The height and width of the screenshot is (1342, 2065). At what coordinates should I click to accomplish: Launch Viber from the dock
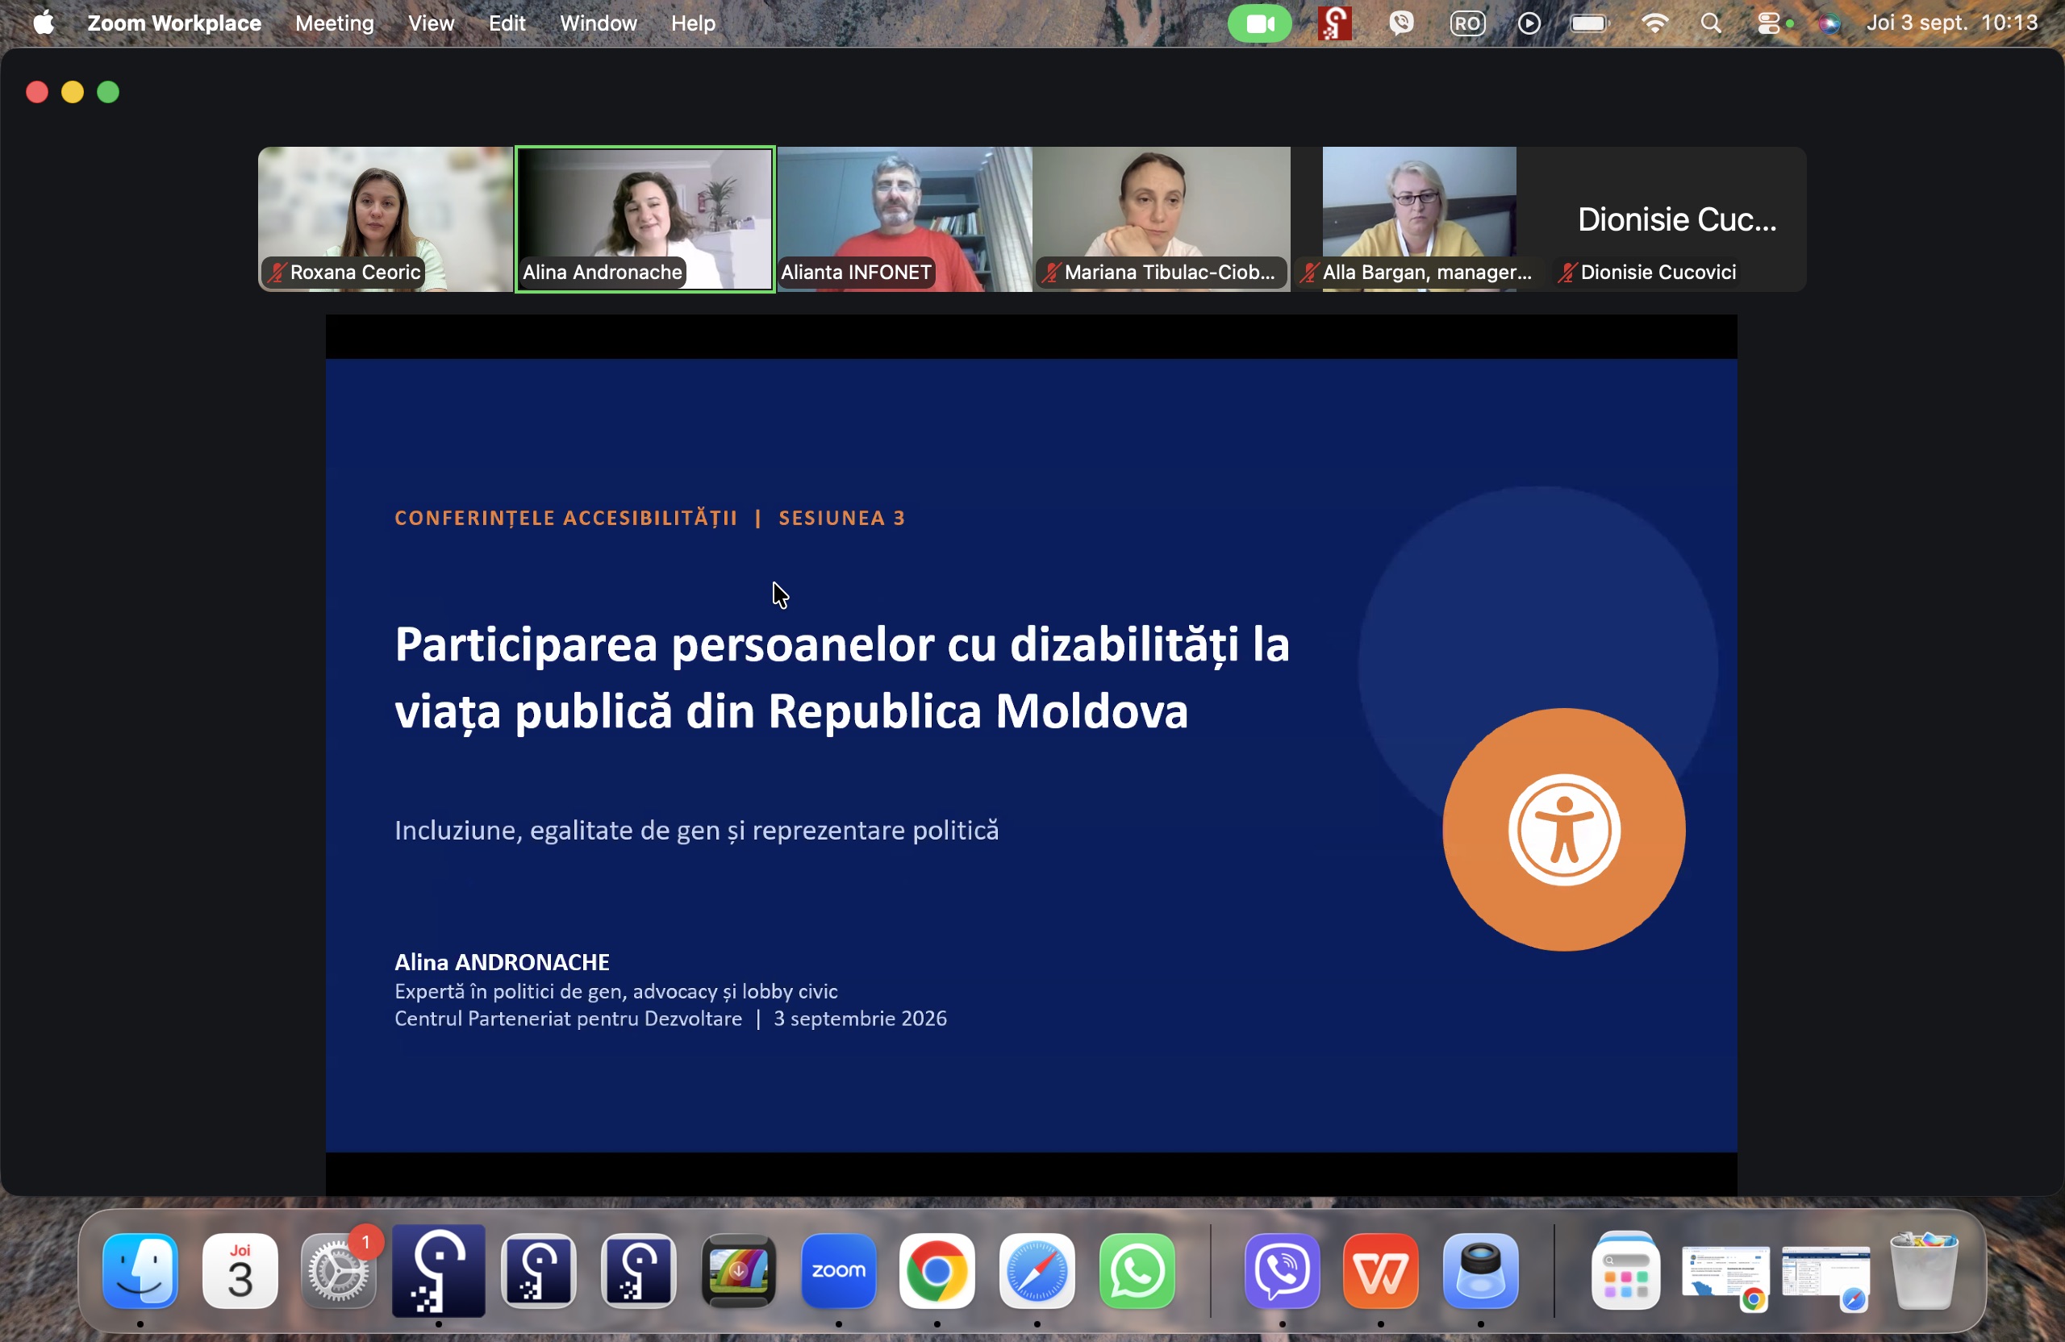(1283, 1270)
